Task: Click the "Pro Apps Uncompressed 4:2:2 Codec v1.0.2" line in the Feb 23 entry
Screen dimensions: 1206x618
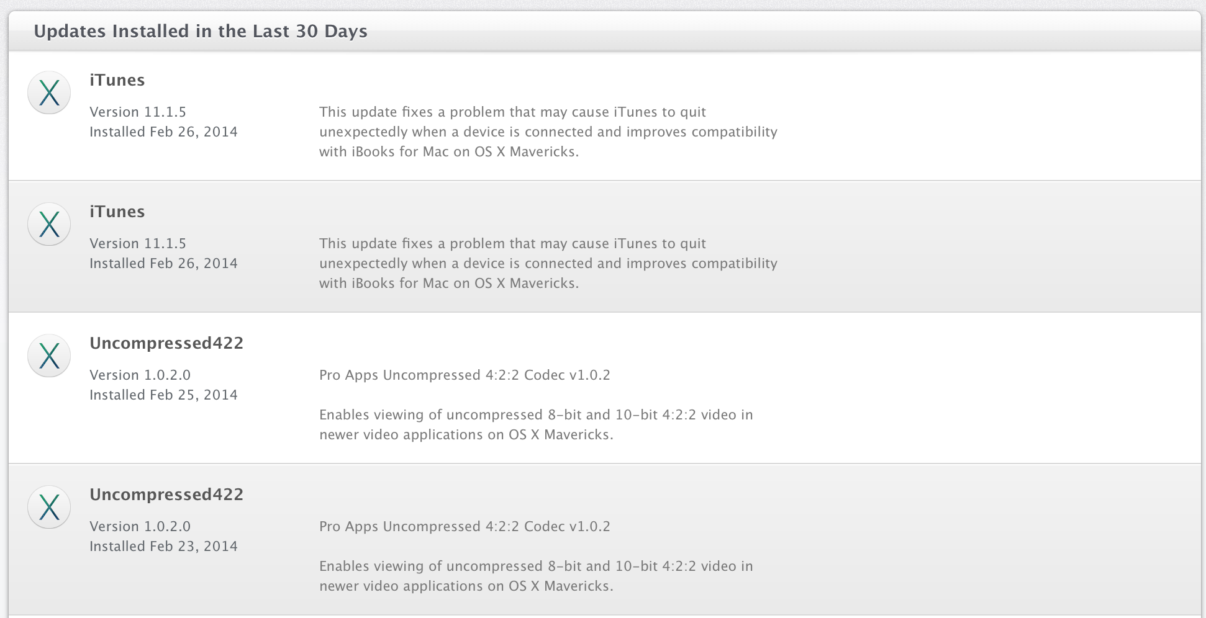Action: click(x=465, y=526)
